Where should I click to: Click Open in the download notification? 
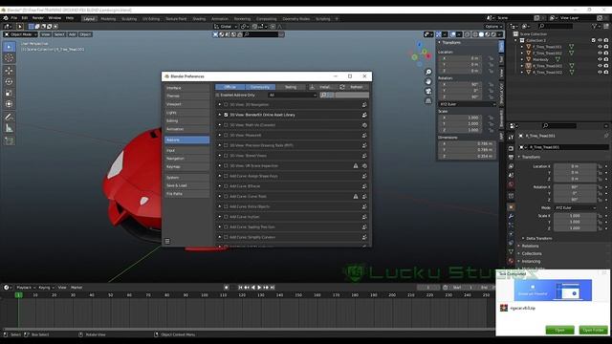pos(559,331)
